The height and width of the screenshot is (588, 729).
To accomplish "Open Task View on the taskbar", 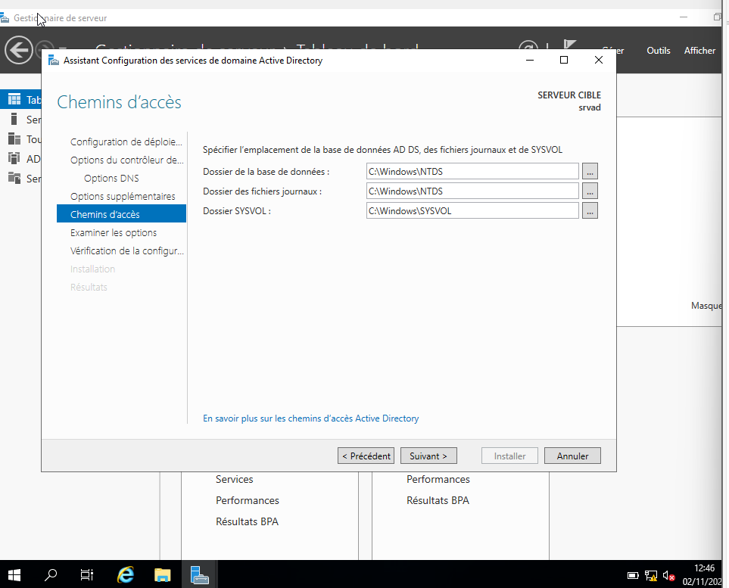I will pyautogui.click(x=87, y=574).
